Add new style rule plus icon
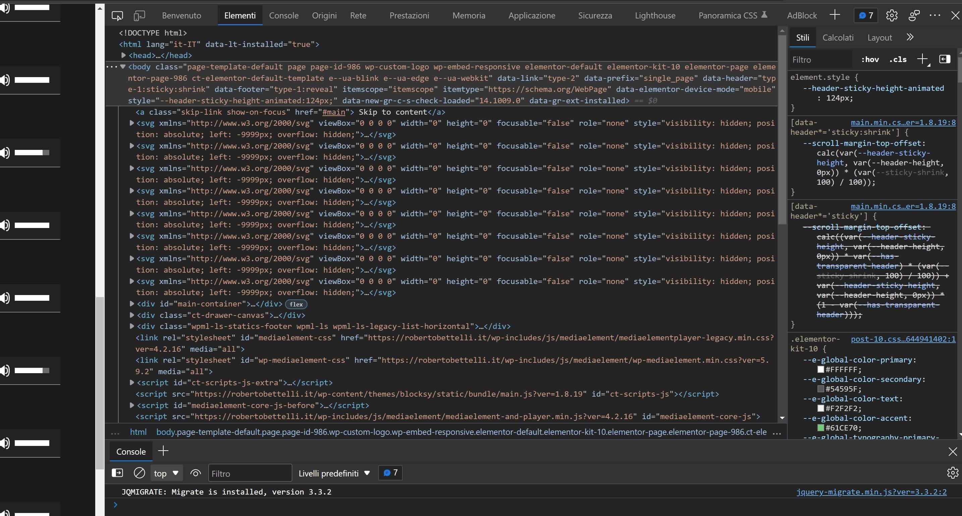Viewport: 962px width, 516px height. coord(922,59)
